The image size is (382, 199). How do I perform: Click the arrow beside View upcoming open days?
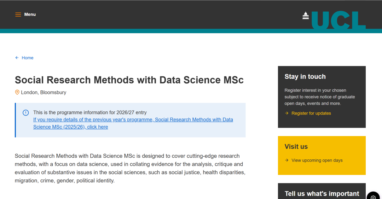tap(286, 160)
